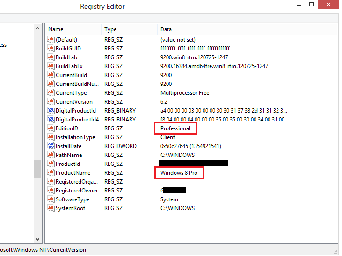342x256 pixels.
Task: Click the tree pane vertical scrollbar thumb
Action: (x=38, y=169)
